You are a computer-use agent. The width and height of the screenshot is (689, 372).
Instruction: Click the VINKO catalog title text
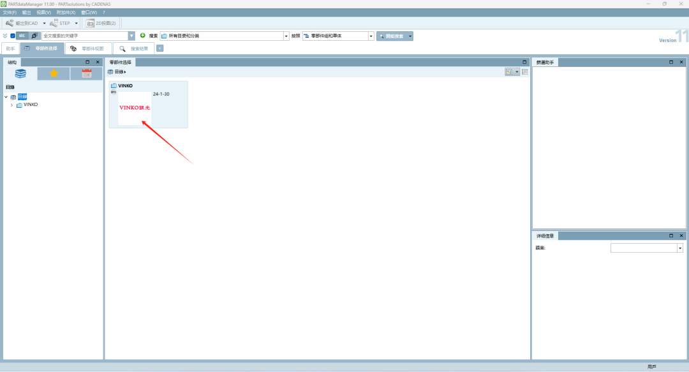click(x=125, y=86)
